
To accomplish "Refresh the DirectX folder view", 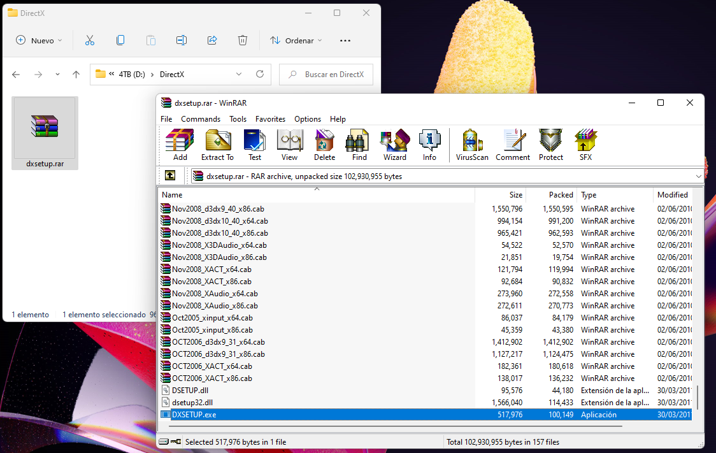I will pos(260,74).
